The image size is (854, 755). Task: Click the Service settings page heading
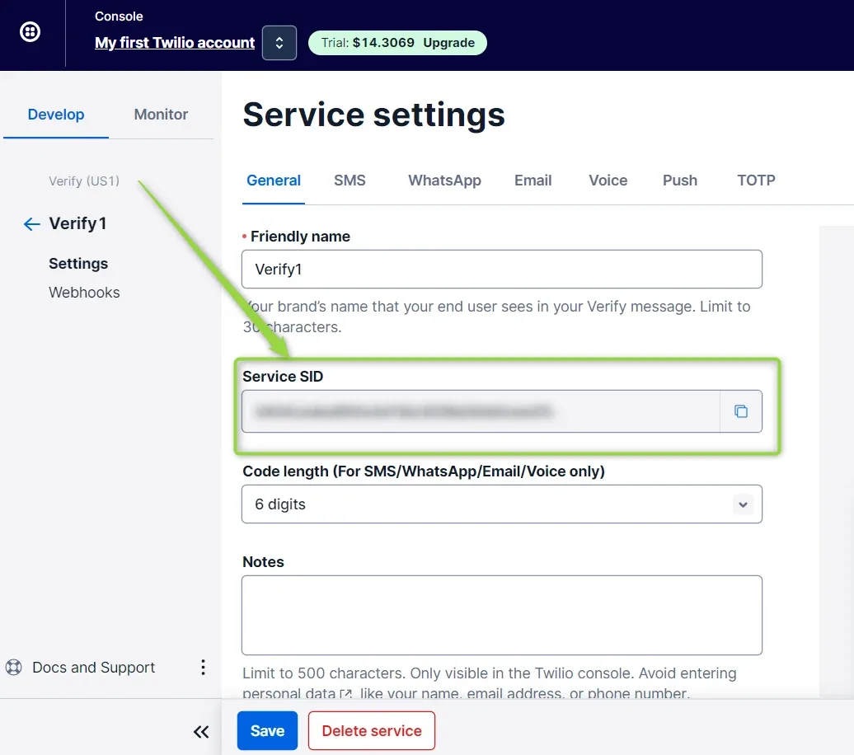click(373, 115)
